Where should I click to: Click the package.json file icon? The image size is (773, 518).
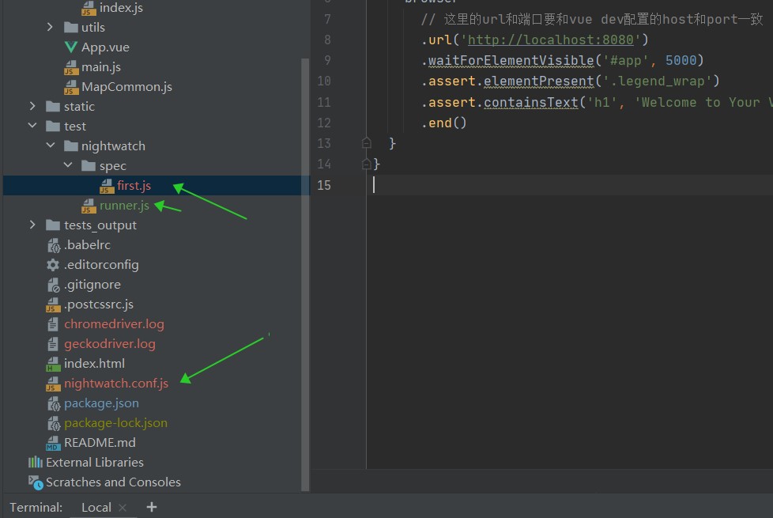point(53,403)
